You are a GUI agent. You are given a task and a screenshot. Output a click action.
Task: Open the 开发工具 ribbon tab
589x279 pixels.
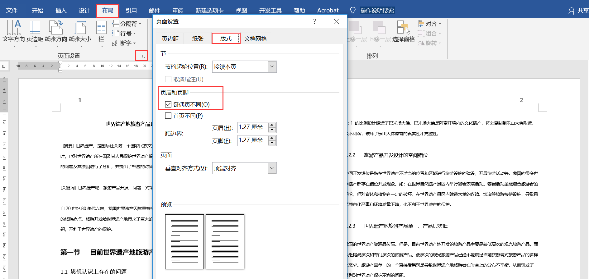pos(271,10)
